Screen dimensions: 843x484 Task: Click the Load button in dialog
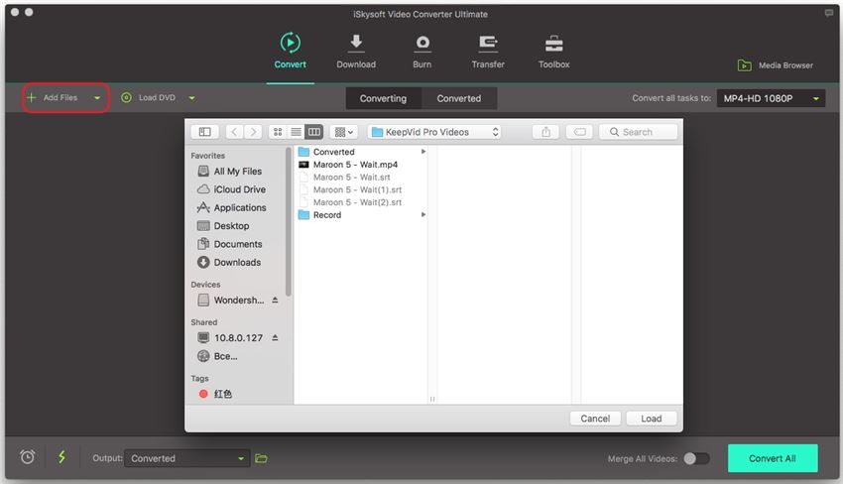tap(651, 419)
